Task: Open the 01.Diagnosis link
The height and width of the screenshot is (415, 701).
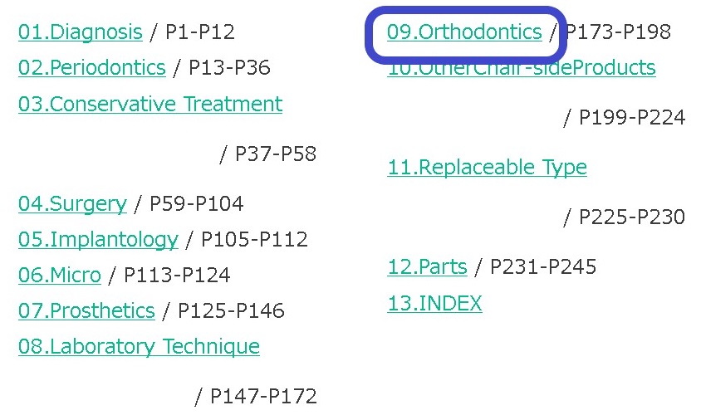Action: 80,32
